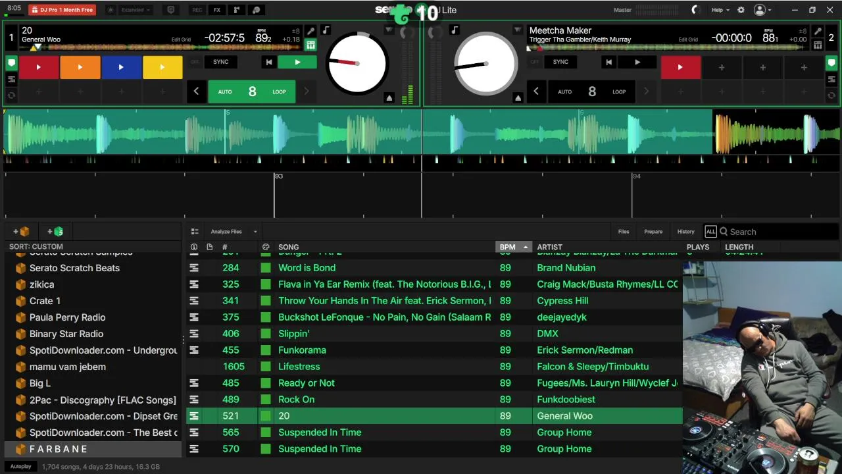Trigger the yellow hot cue on deck 1
The width and height of the screenshot is (842, 474).
162,67
